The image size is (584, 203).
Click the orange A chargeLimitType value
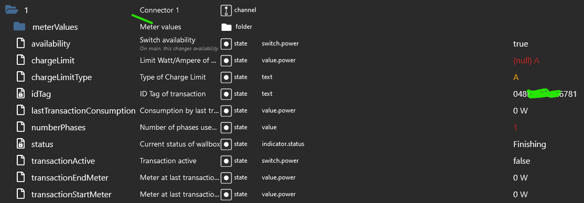(x=516, y=77)
